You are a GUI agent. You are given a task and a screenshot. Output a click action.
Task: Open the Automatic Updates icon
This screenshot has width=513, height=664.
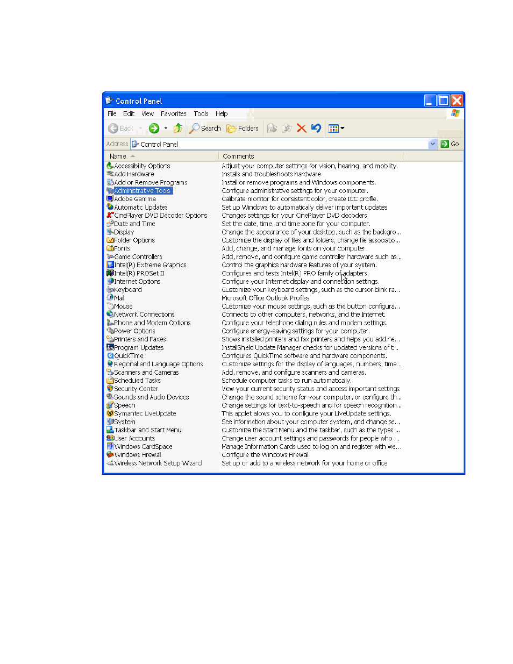pos(110,207)
